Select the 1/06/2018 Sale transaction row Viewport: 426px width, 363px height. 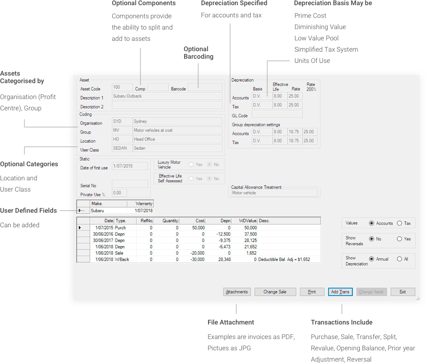[x=199, y=253]
